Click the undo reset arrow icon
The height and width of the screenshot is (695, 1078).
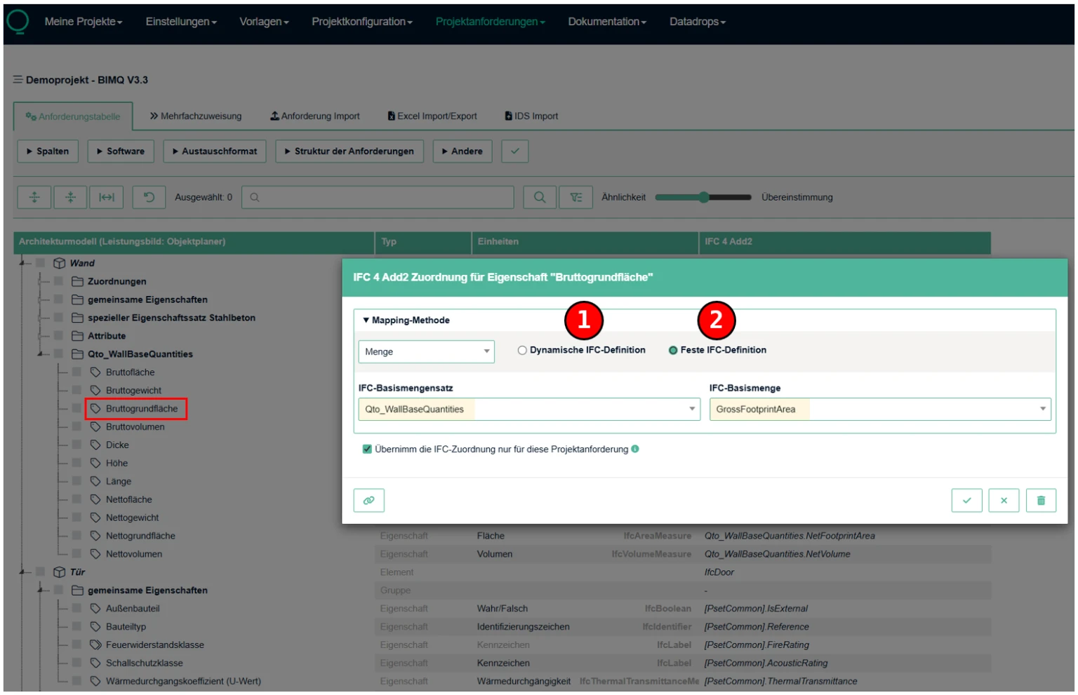(x=149, y=197)
